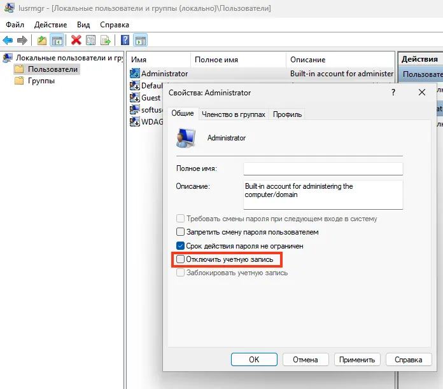Click the Отмена button
The width and height of the screenshot is (443, 389).
click(x=305, y=359)
